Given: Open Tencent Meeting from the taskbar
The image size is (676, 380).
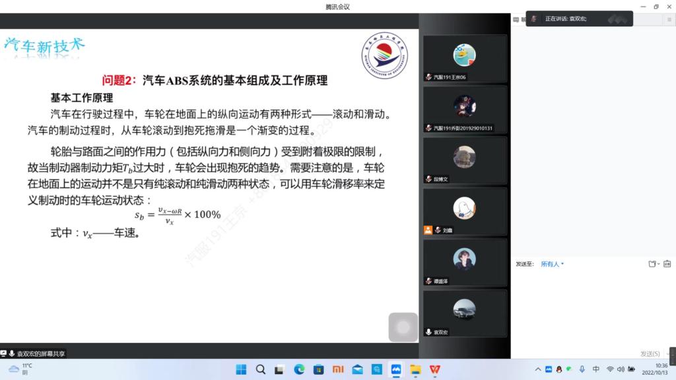Looking at the screenshot, I should tap(396, 369).
